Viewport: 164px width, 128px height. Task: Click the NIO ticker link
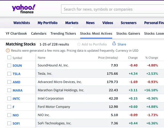click(x=16, y=115)
